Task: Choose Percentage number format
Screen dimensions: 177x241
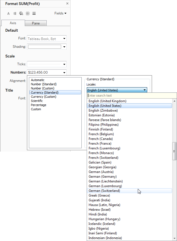Action: pos(39,105)
